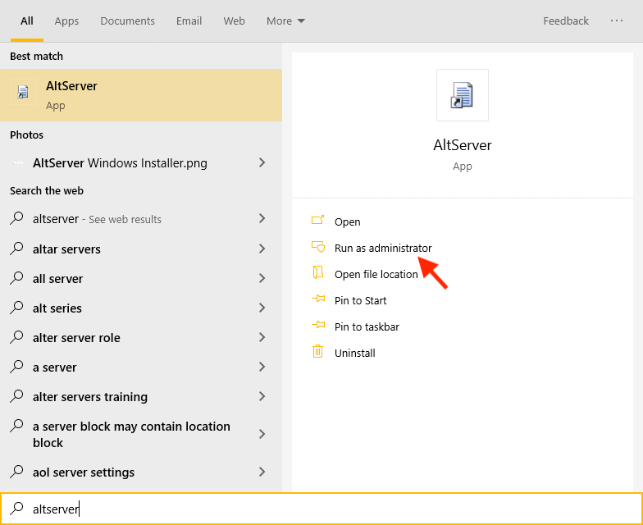Expand arrow for "altar servers" suggestion
The image size is (643, 525).
[x=262, y=249]
